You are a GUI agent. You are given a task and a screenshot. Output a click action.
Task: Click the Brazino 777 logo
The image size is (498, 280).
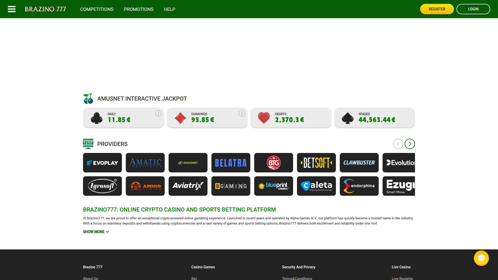tap(45, 9)
